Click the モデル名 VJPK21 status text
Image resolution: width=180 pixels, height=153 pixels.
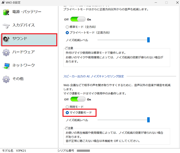click(x=14, y=151)
